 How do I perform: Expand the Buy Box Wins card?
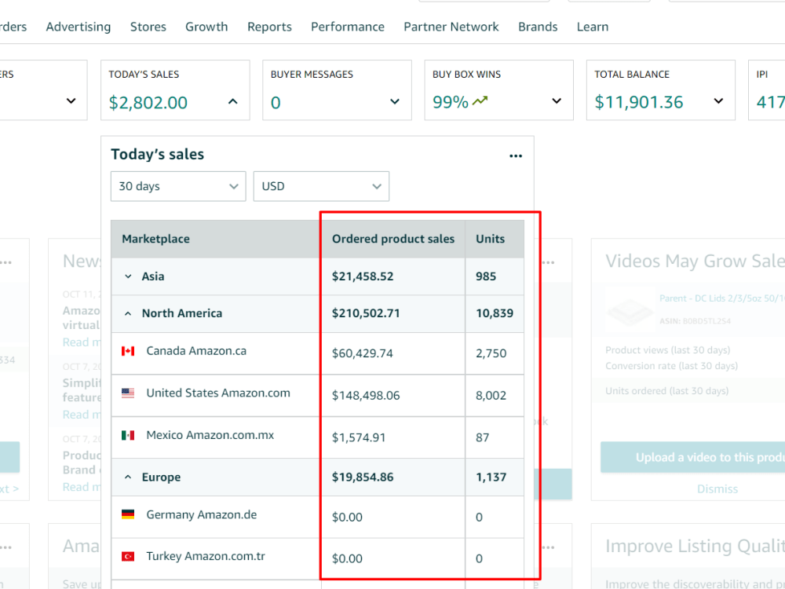click(557, 101)
